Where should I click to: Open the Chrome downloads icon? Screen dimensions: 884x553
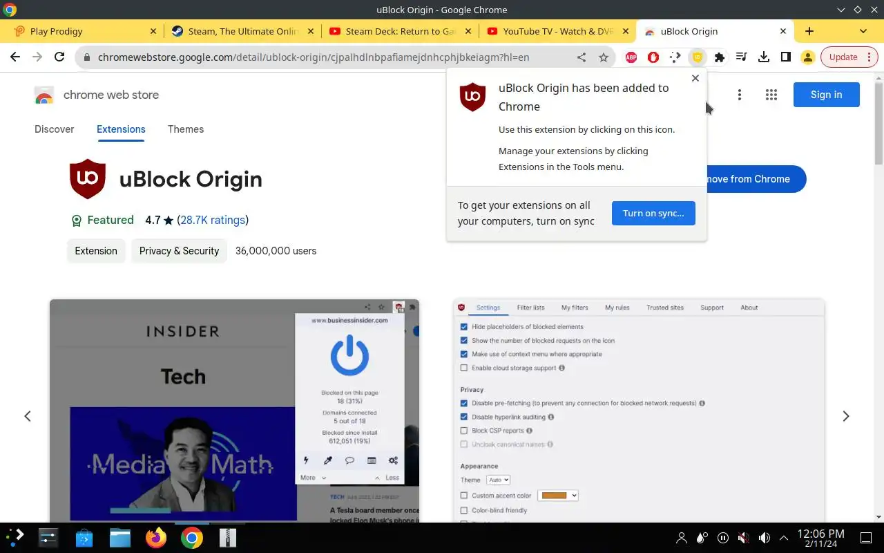click(x=764, y=57)
